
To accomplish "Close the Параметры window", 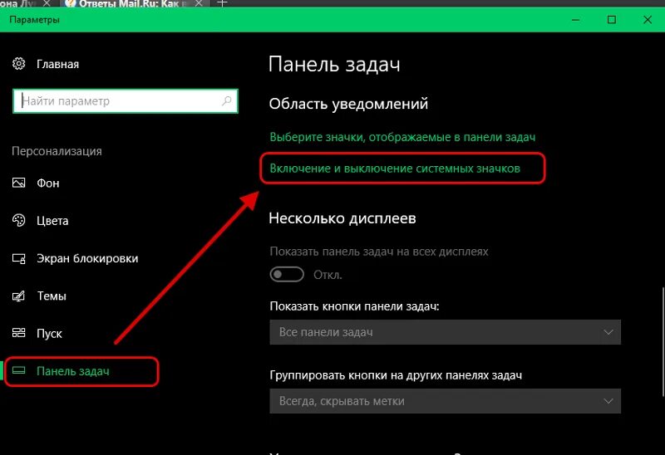I will tap(648, 19).
